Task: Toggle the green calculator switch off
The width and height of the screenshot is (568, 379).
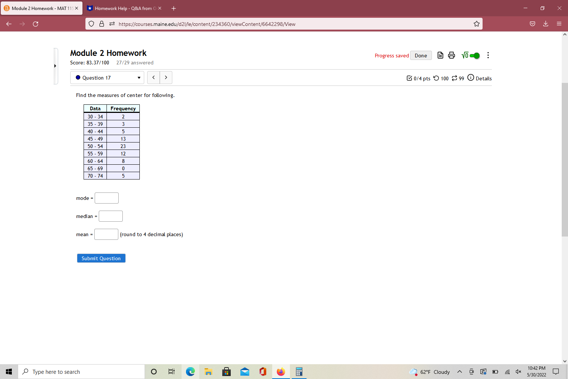Action: pos(476,56)
